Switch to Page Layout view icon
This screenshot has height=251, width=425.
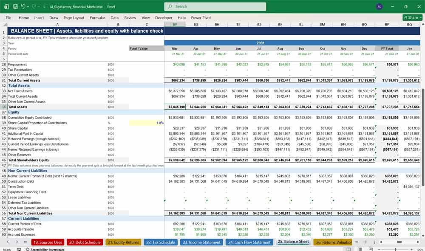tap(360, 249)
